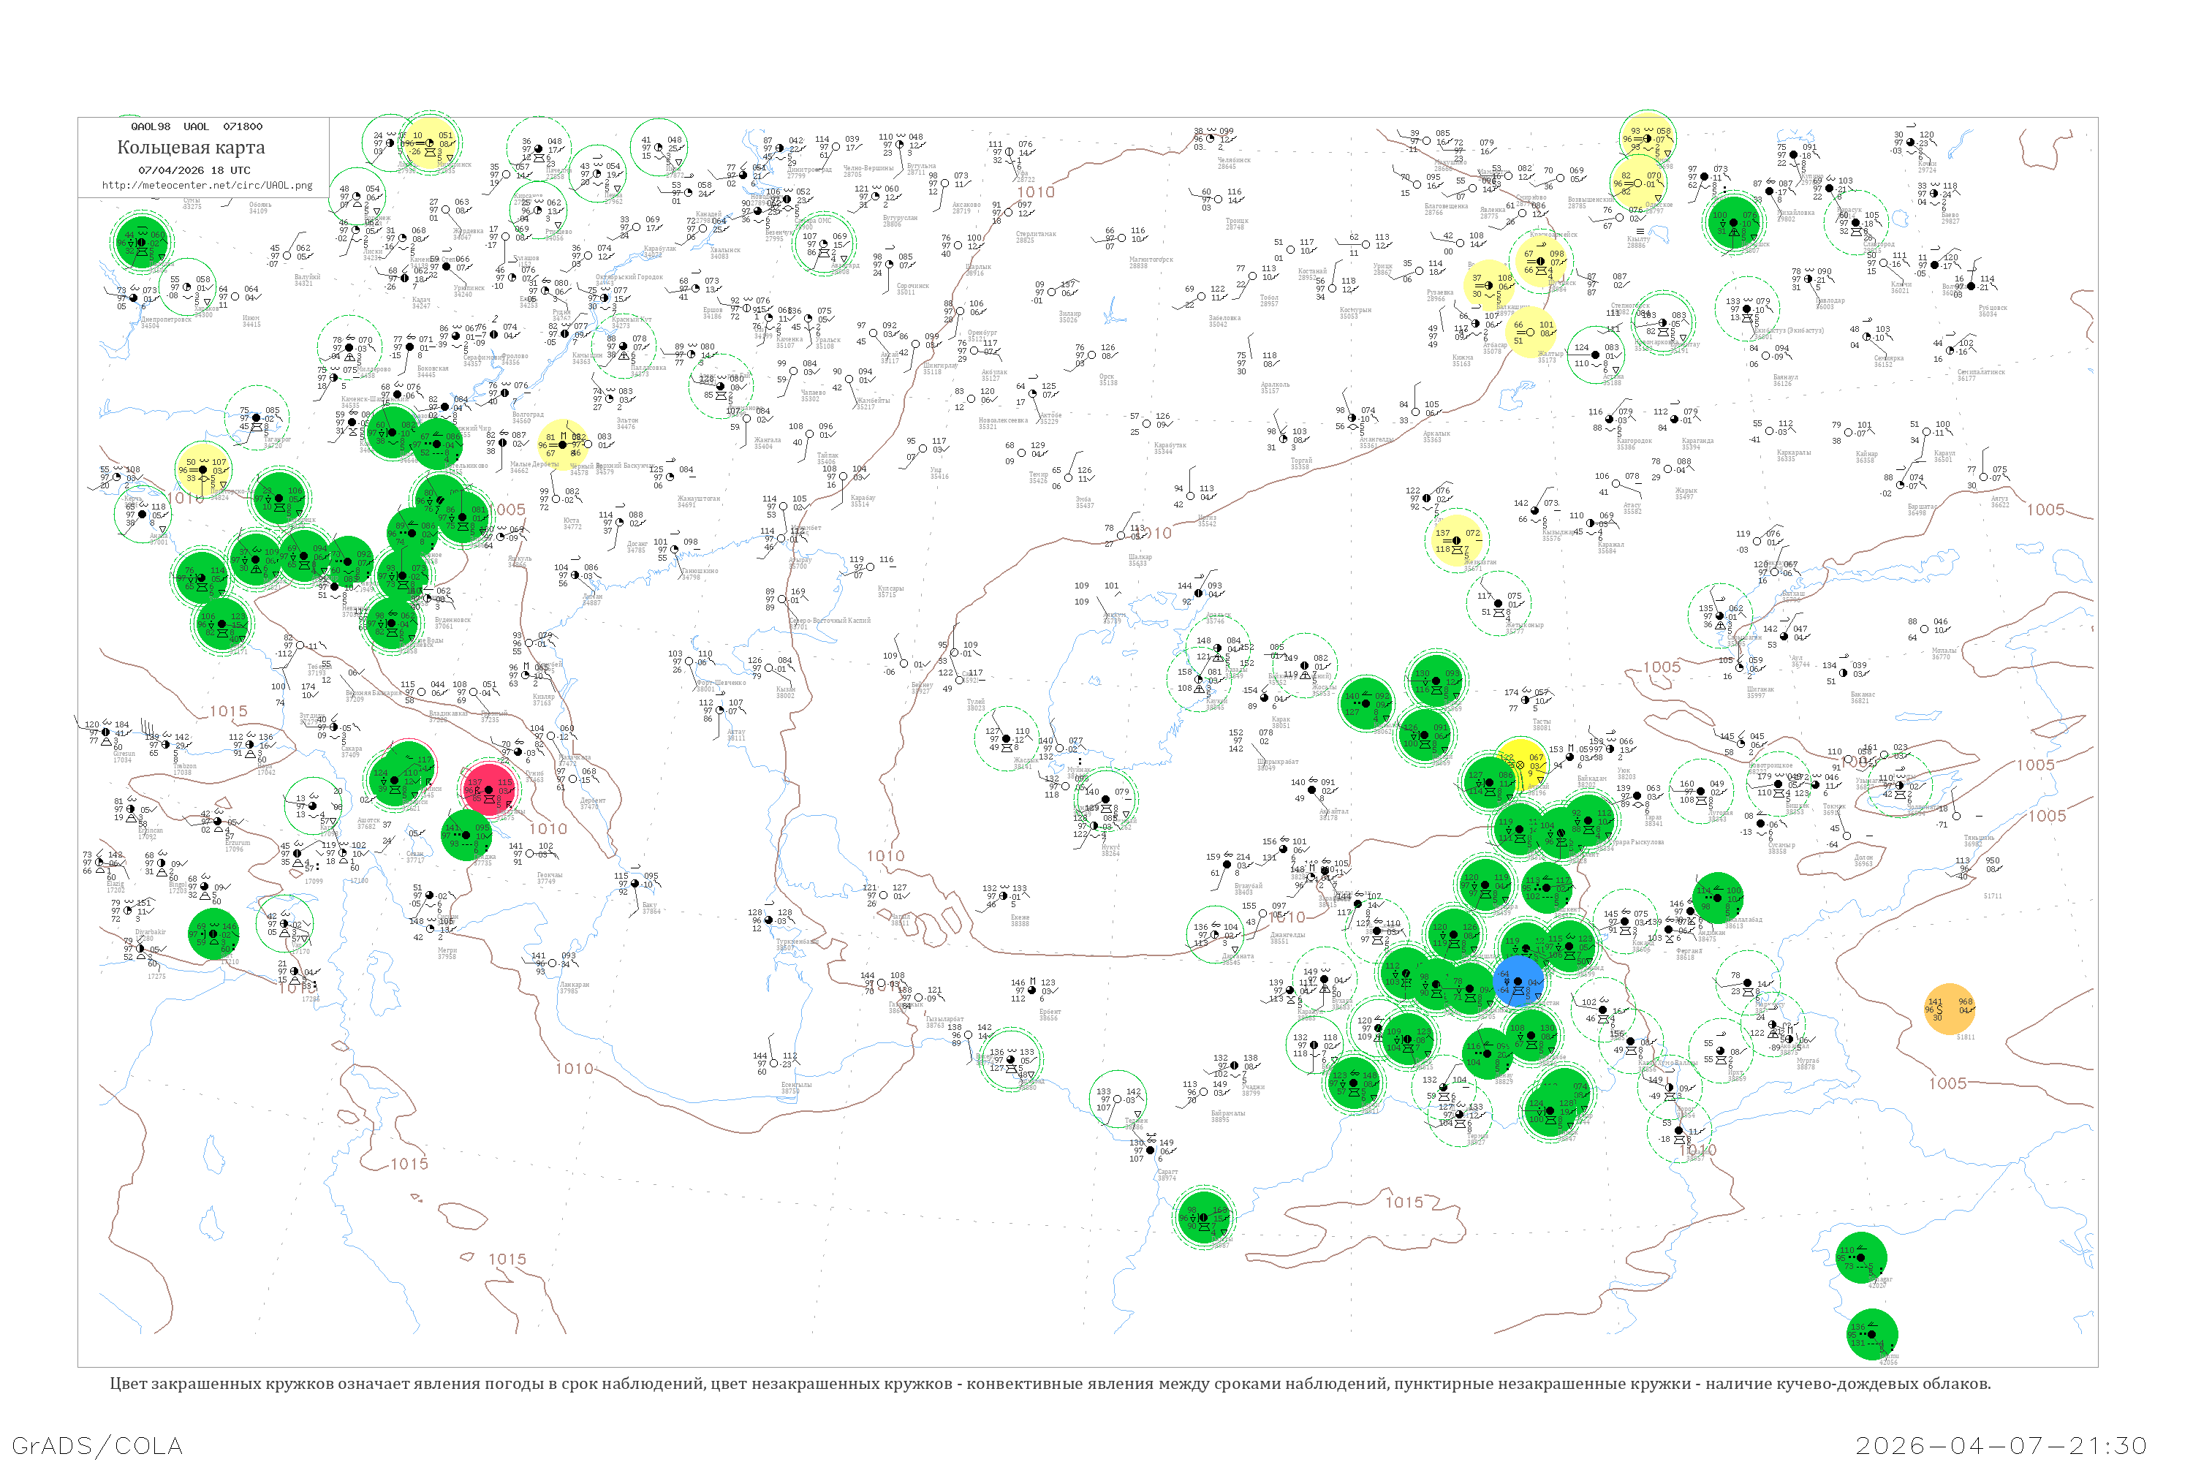Click the green circle at Джалалабад station

tap(1717, 898)
